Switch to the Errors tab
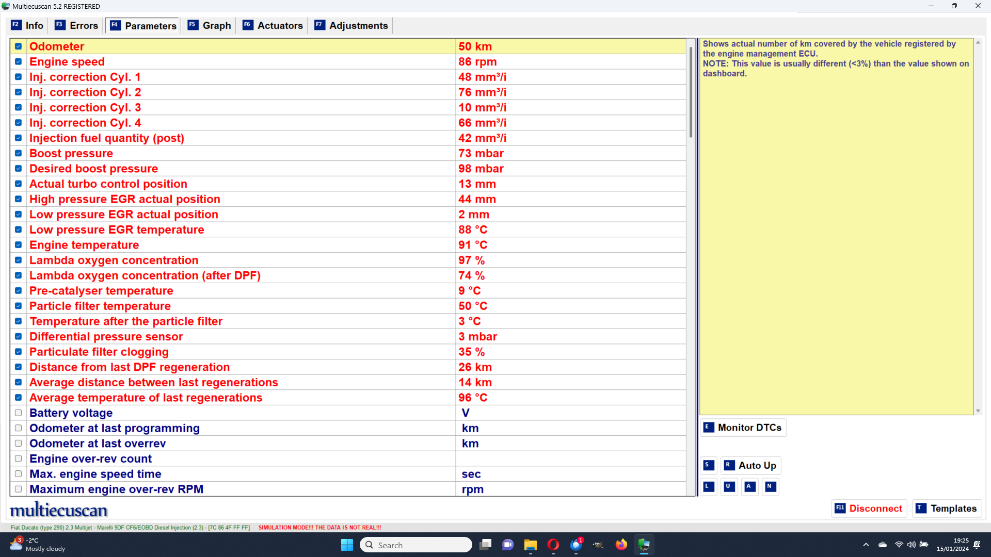The image size is (991, 557). (76, 25)
